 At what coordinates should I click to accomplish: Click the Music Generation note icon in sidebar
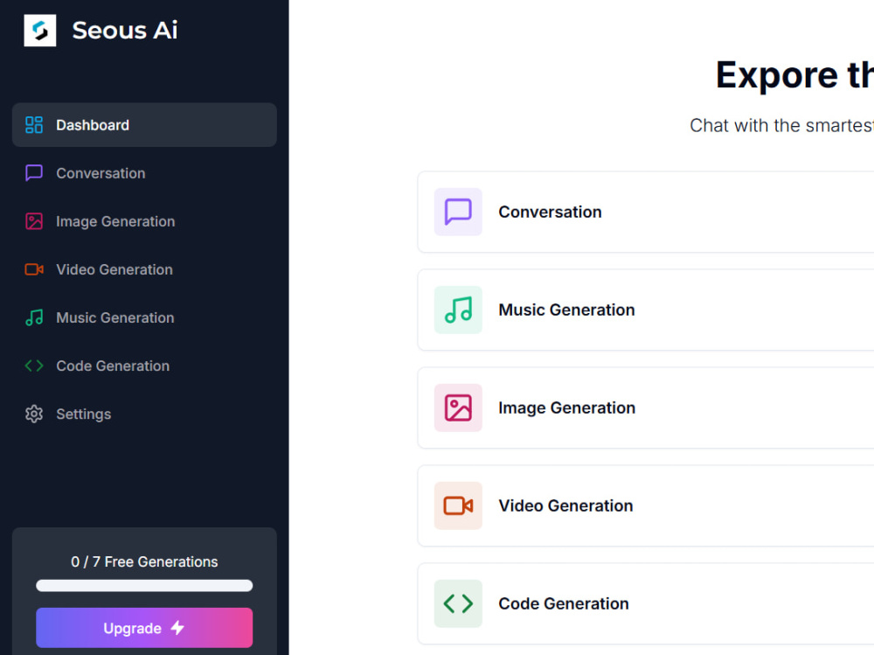[34, 317]
